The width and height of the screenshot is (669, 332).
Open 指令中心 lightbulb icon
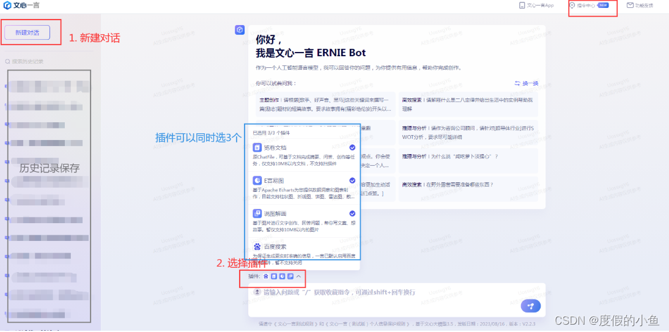pyautogui.click(x=572, y=6)
